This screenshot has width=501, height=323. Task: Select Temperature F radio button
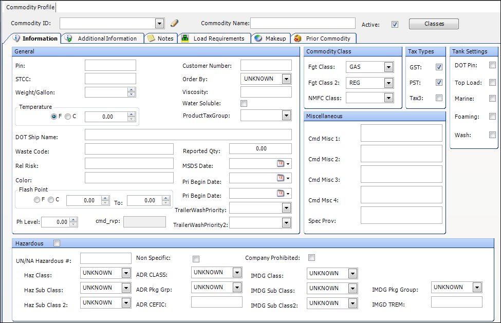(x=54, y=117)
